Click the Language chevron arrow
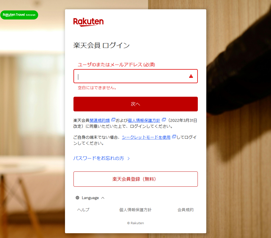Viewport: 271px width, 238px height. click(103, 198)
